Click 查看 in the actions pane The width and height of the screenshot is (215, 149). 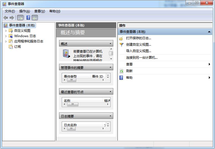[x=129, y=64]
